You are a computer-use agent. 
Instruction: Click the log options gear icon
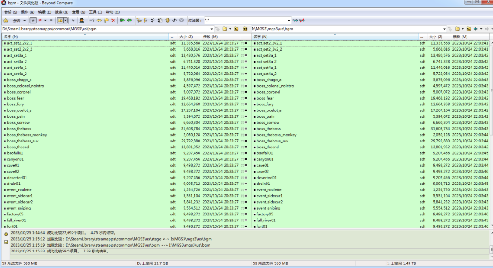tap(5, 234)
